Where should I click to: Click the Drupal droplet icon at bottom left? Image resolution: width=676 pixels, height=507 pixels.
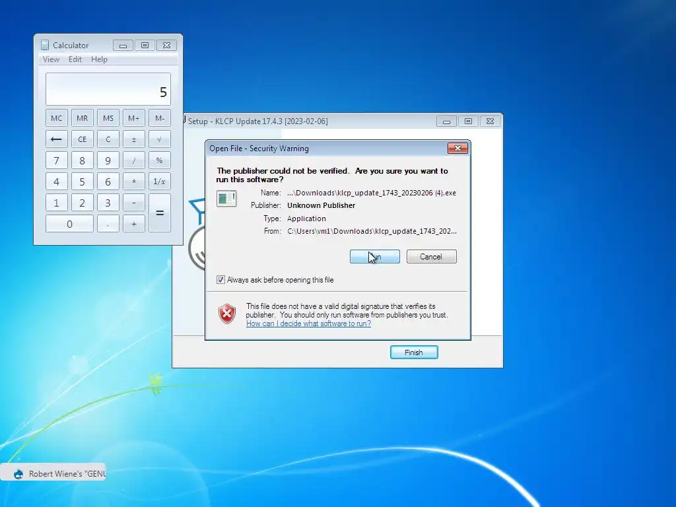pos(18,474)
